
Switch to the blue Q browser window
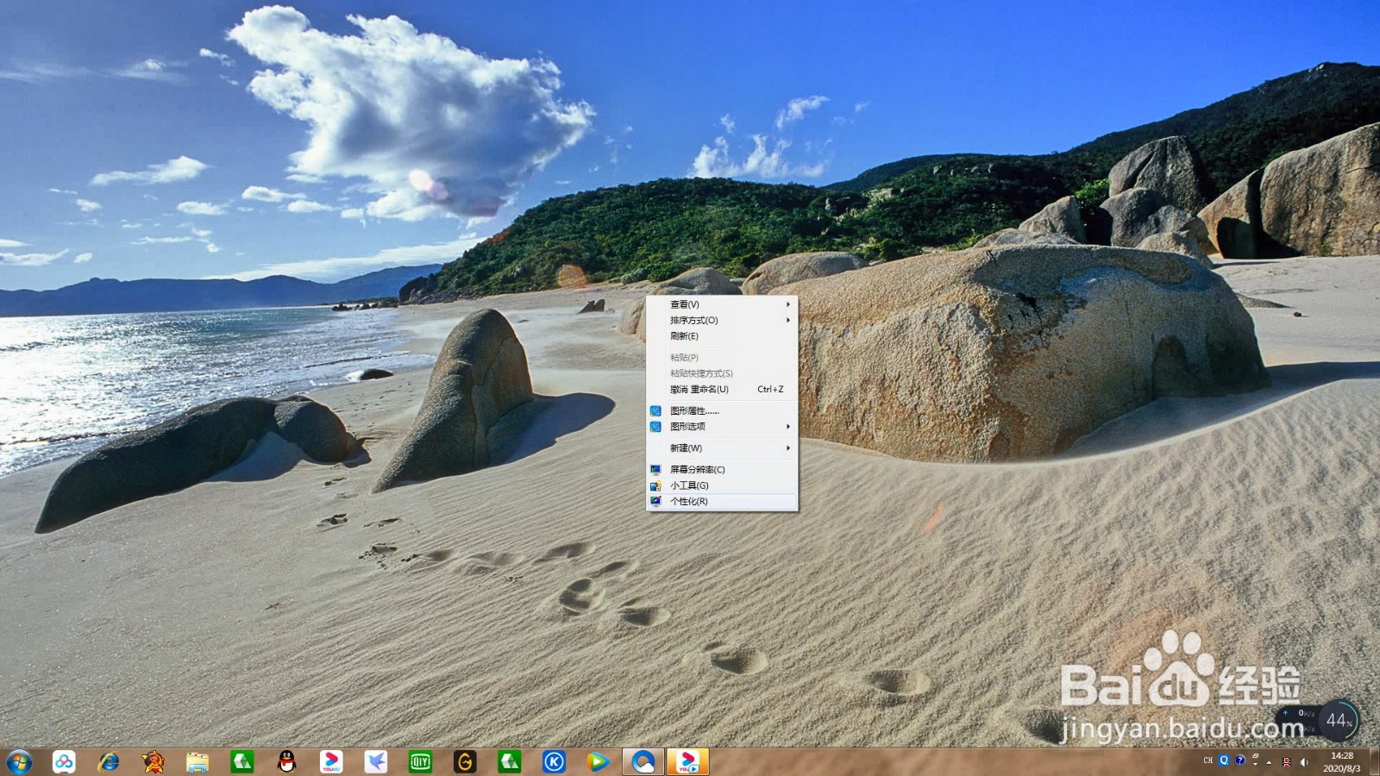coord(643,761)
